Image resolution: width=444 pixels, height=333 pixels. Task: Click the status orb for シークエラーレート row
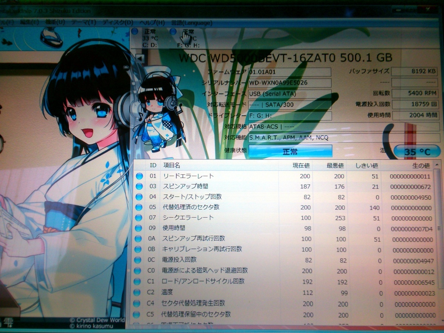pyautogui.click(x=139, y=218)
